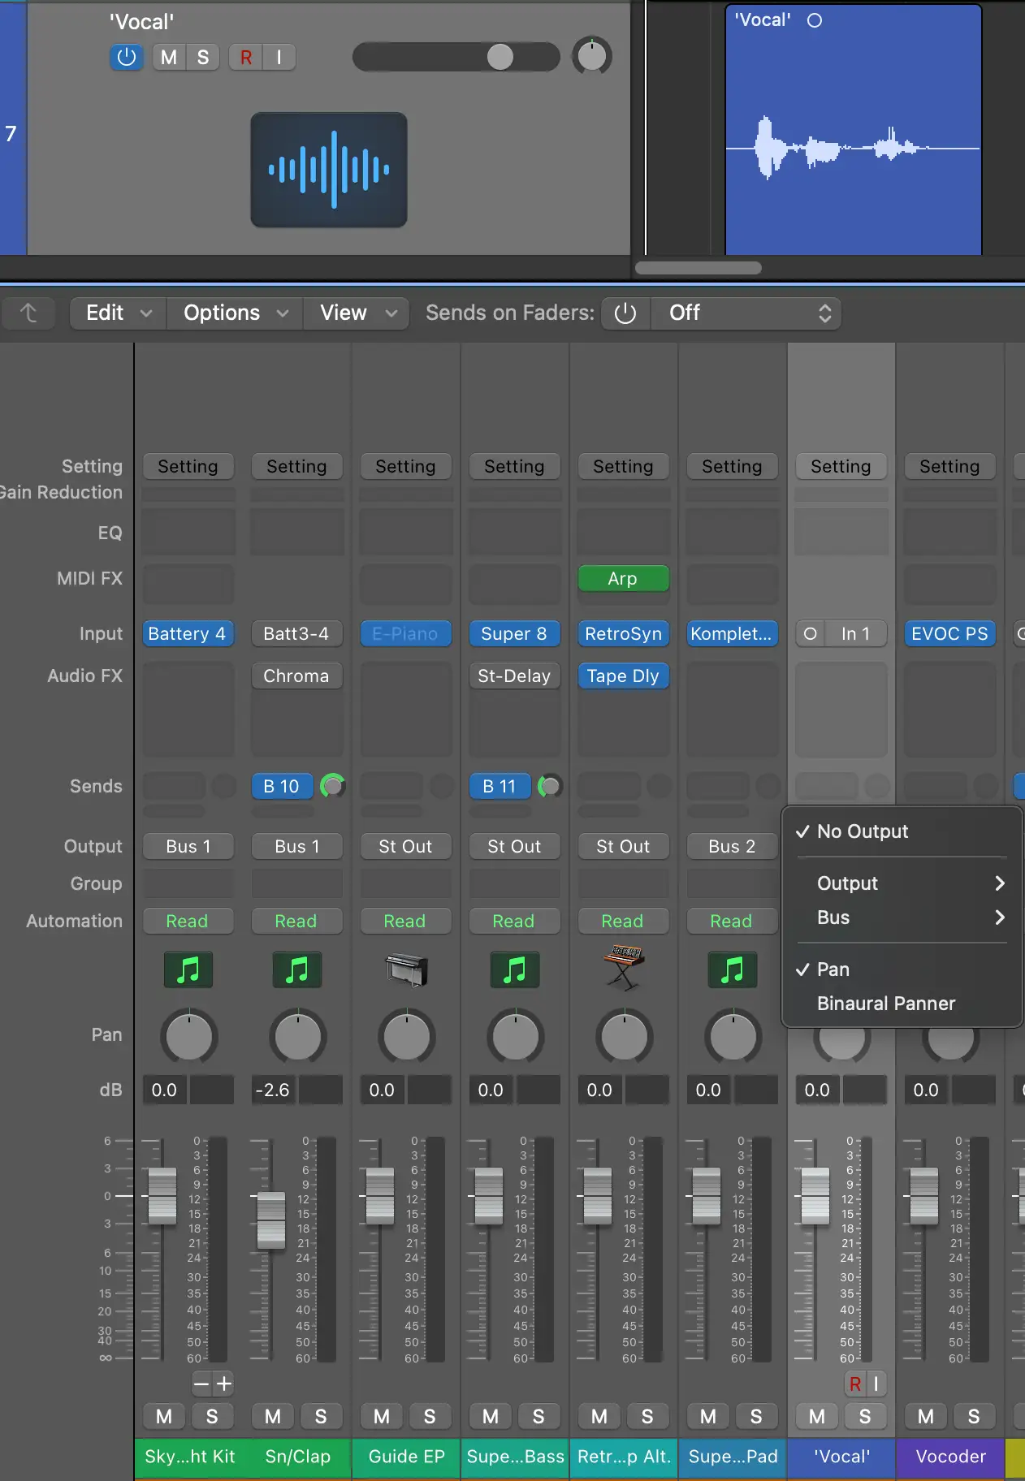Expand the View dropdown menu
Viewport: 1025px width, 1481px height.
tap(357, 313)
